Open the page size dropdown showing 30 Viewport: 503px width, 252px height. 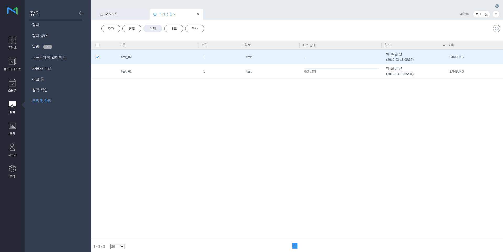tap(117, 246)
